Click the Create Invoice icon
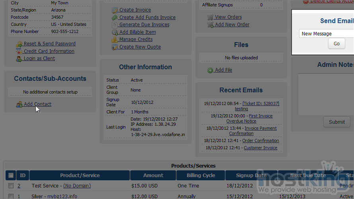The image size is (354, 199). click(115, 10)
